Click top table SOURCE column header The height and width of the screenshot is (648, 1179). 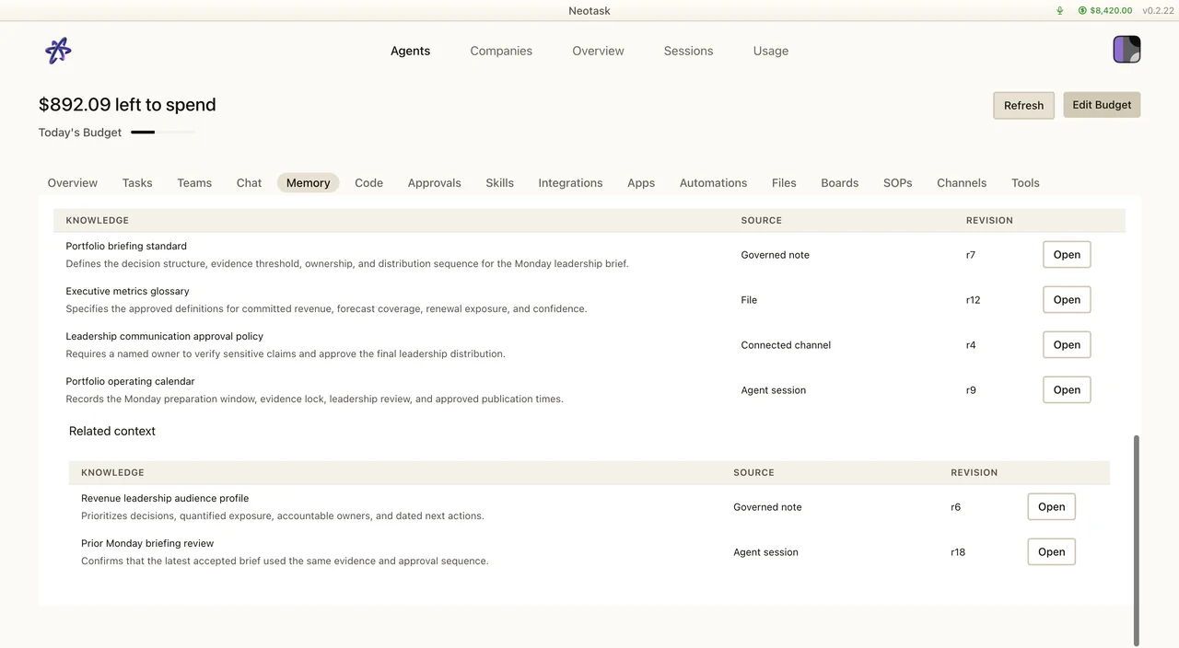761,221
